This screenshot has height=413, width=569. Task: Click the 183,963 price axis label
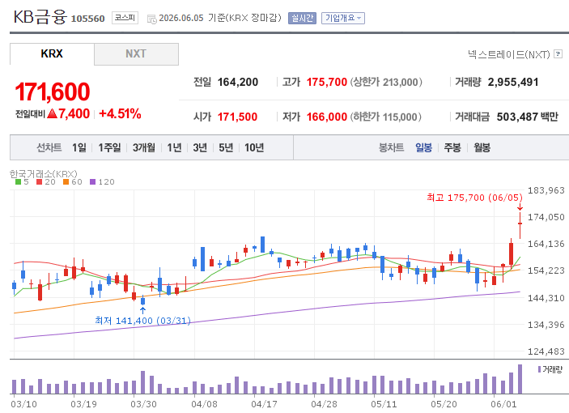click(546, 190)
